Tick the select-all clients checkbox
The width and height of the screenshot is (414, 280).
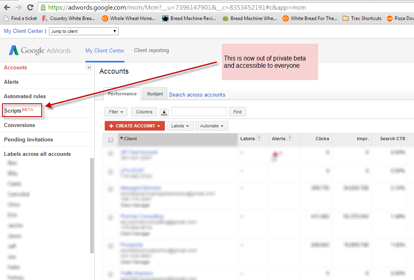click(x=111, y=140)
